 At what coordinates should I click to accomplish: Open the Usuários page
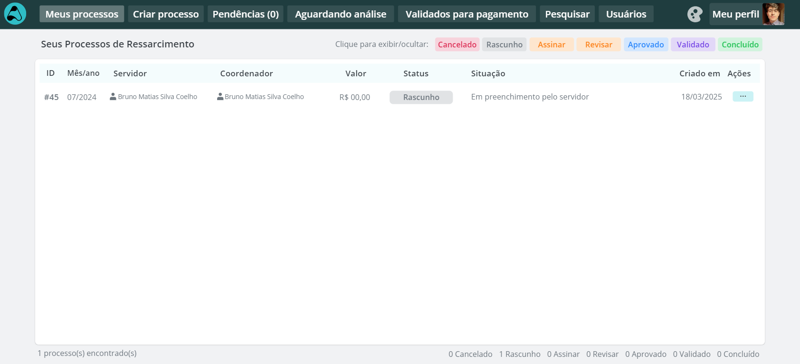(x=626, y=14)
